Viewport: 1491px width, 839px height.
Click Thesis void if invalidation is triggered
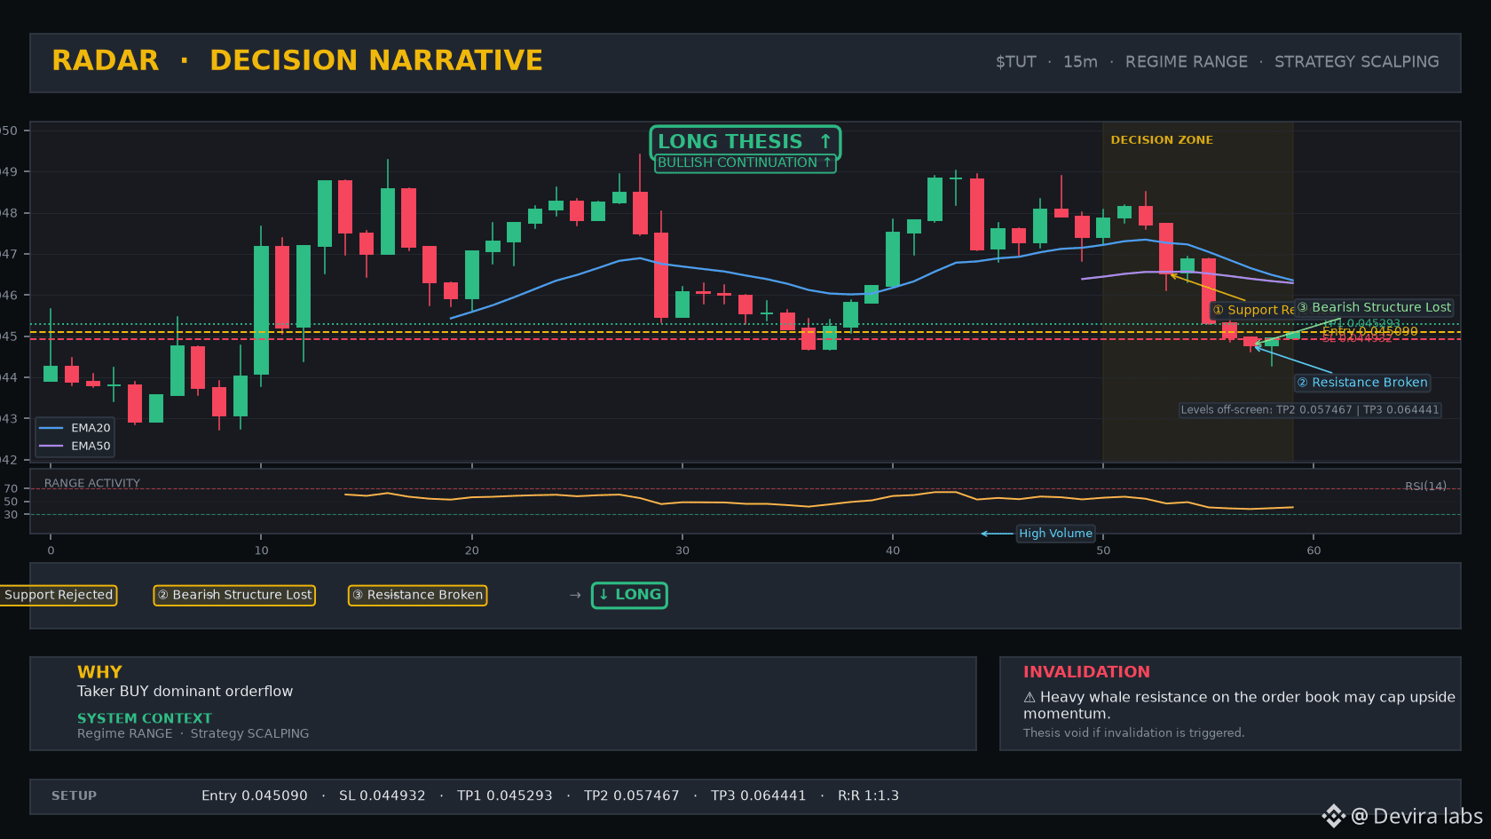[1133, 732]
